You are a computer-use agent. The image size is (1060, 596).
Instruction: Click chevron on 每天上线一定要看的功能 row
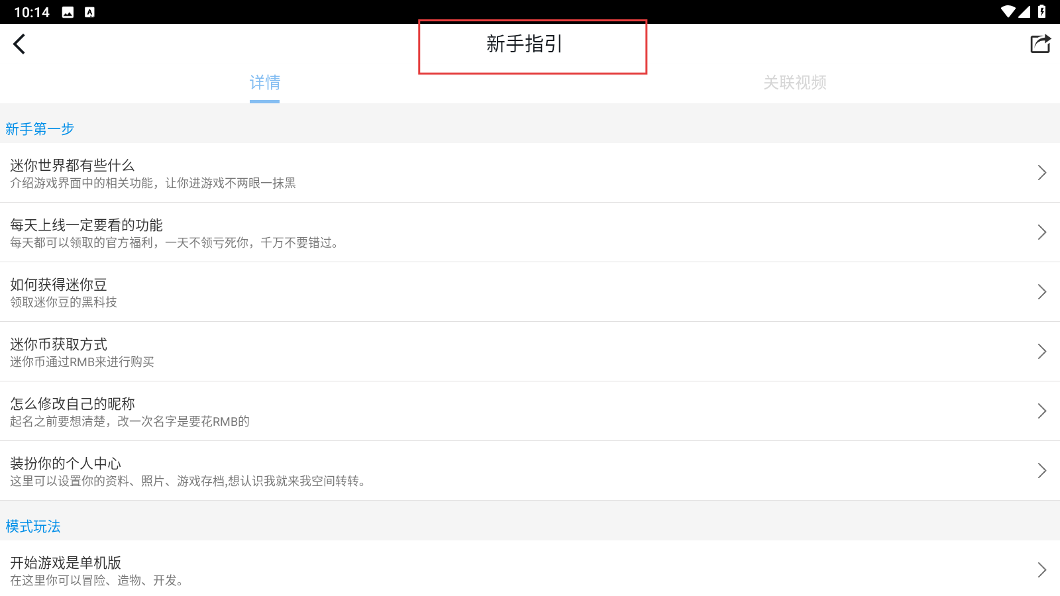(x=1041, y=232)
